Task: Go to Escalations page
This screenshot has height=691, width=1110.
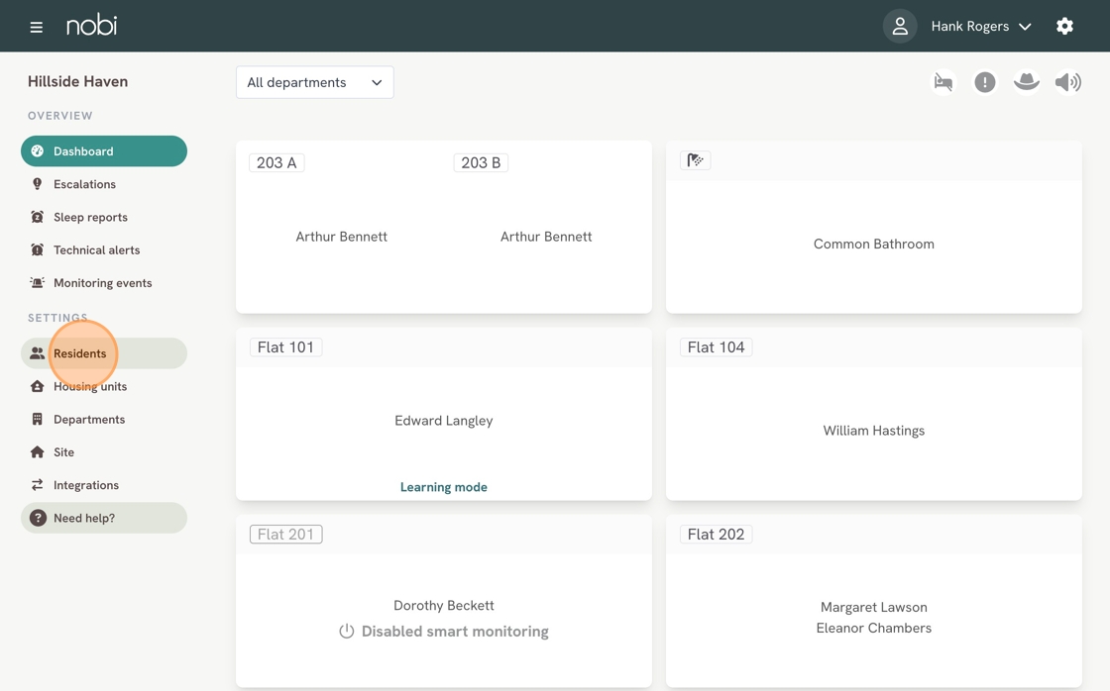Action: pos(84,184)
